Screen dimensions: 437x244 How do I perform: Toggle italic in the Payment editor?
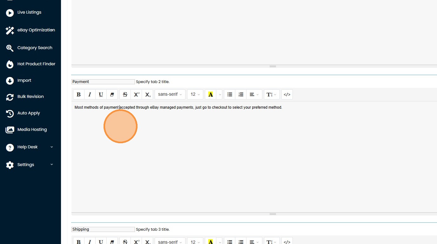pyautogui.click(x=90, y=94)
